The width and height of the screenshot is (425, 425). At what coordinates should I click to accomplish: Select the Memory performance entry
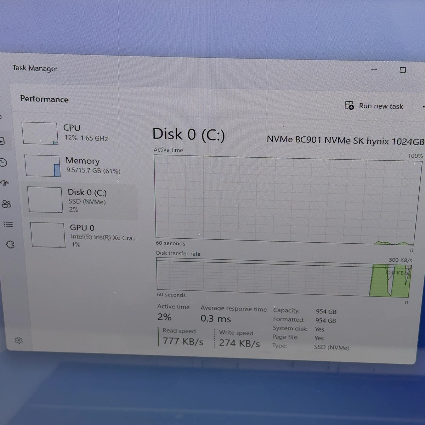click(x=79, y=165)
